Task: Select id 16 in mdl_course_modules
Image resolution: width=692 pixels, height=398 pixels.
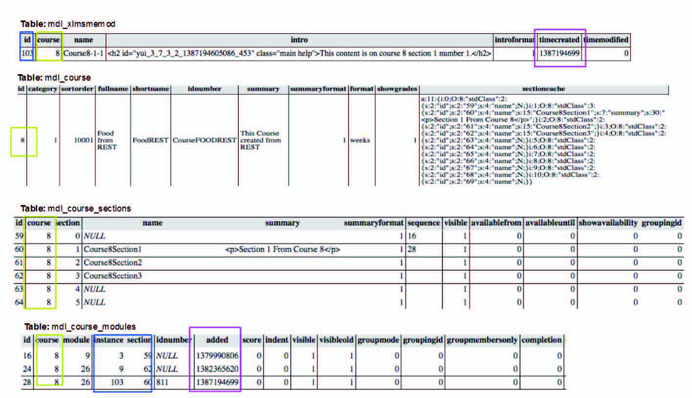Action: [27, 356]
